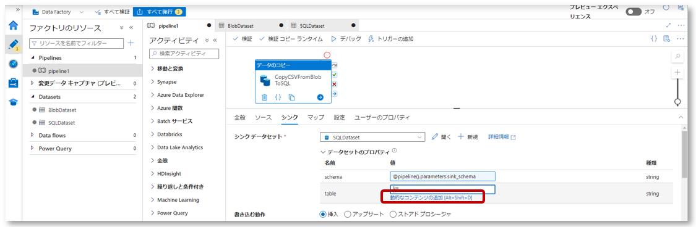Start デバッグ run
Screen dimensions: 696x227
click(x=346, y=39)
